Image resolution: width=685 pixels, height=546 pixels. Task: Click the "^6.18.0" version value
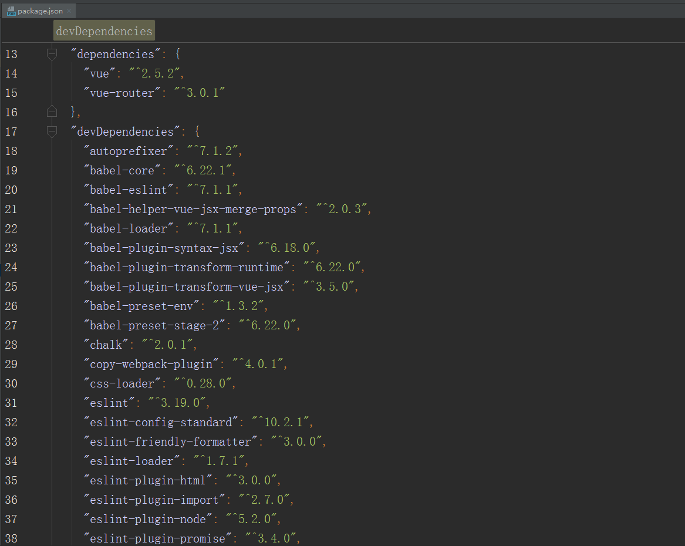click(287, 248)
